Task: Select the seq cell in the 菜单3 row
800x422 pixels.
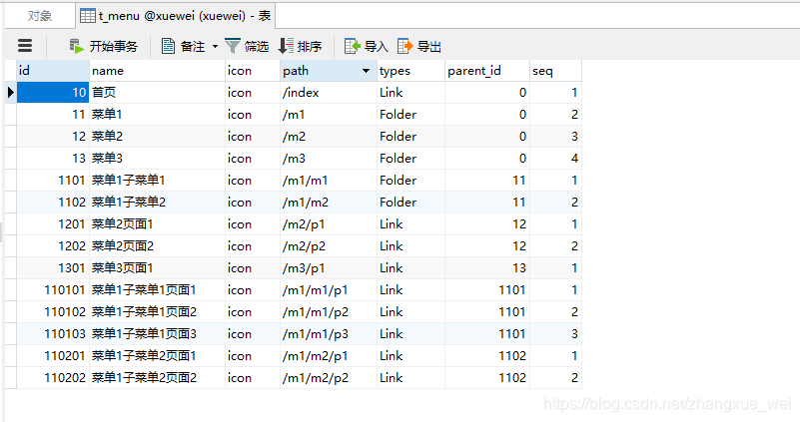Action: 555,158
